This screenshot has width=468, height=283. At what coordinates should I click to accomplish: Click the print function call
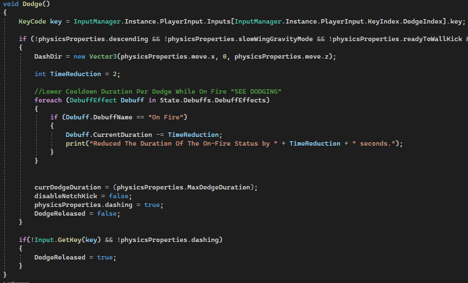click(76, 144)
